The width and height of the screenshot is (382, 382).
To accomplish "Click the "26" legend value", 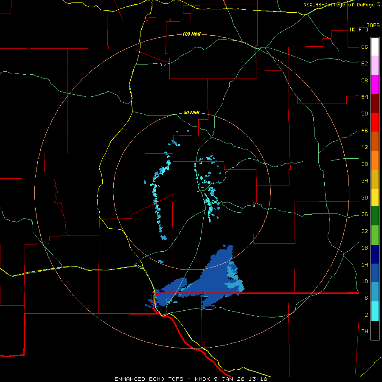I will (365, 214).
